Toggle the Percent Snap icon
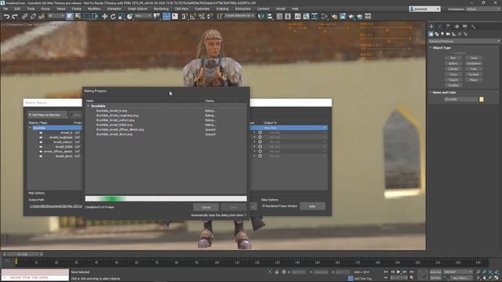 [202, 16]
